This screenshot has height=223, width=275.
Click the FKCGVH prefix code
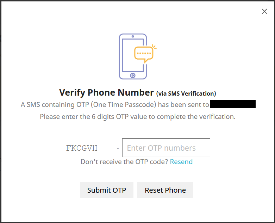point(82,148)
